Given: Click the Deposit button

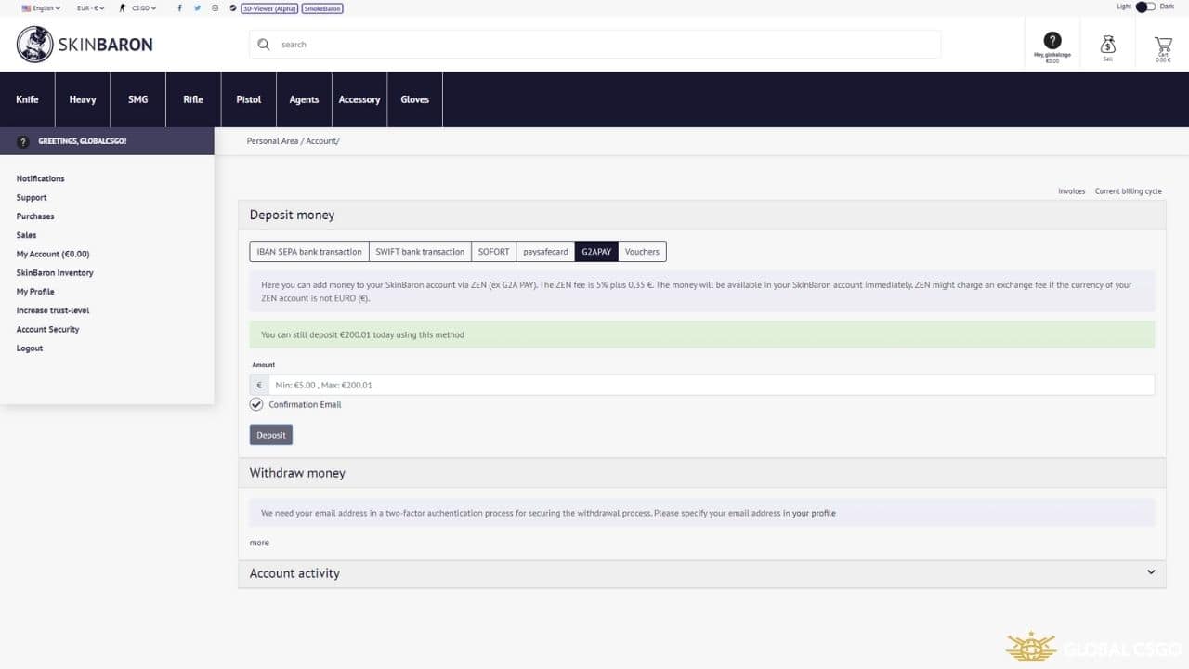Looking at the screenshot, I should [271, 435].
